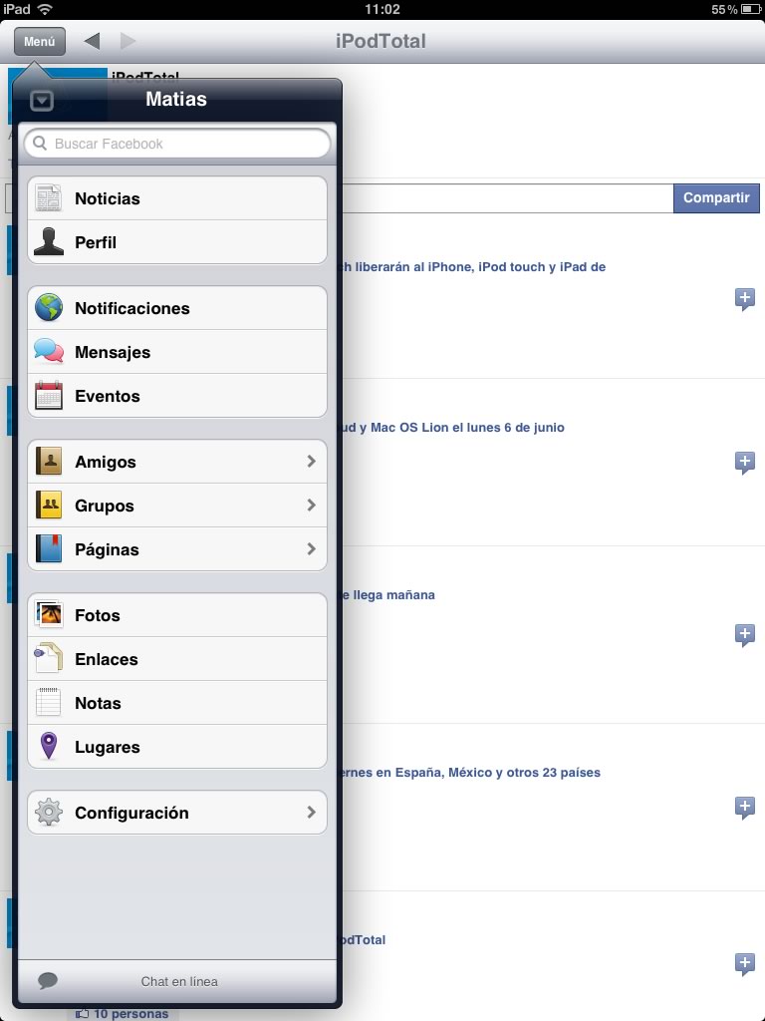Open Noticias newspaper icon
Screen dimensions: 765x1021
(49, 198)
